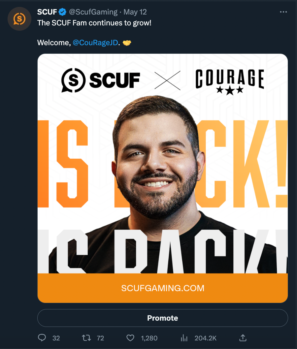Click the Promote button

pyautogui.click(x=163, y=318)
